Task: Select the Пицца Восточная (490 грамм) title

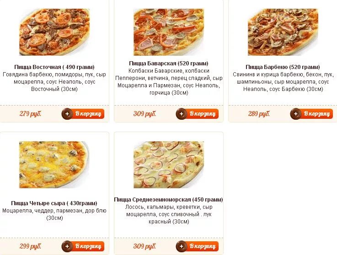Action: click(54, 67)
